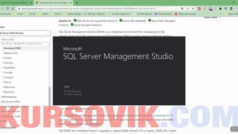238x134 pixels.
Task: Click the forward navigation arrow
Action: (2, 9)
